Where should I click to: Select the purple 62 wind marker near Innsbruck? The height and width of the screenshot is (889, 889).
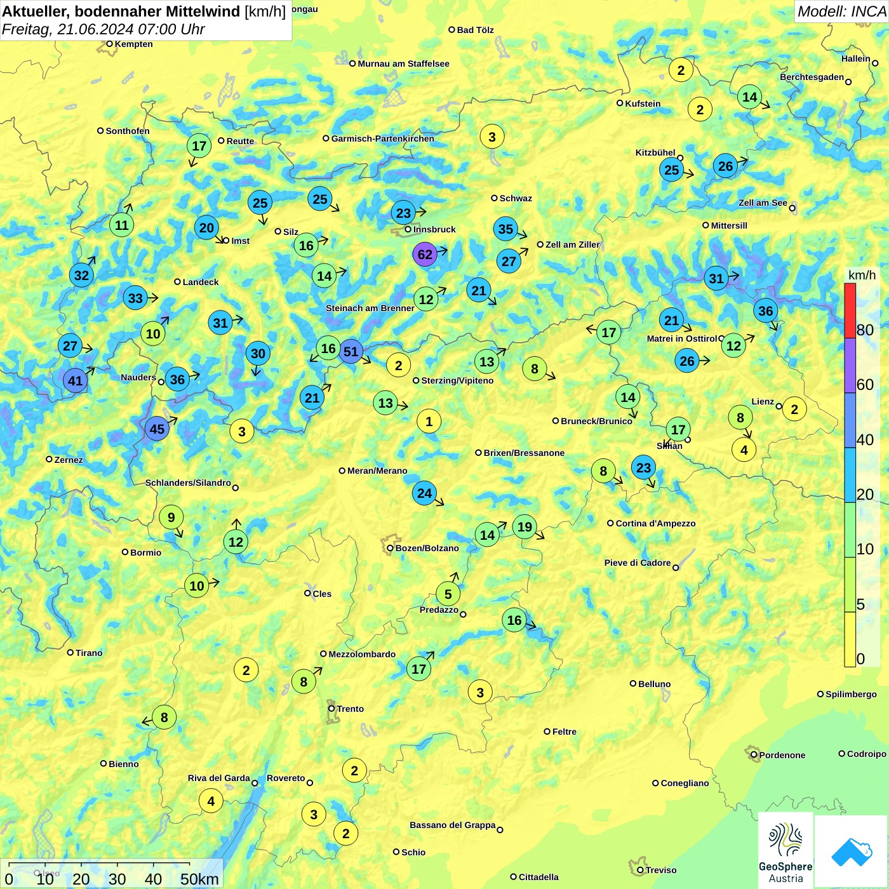tap(425, 255)
